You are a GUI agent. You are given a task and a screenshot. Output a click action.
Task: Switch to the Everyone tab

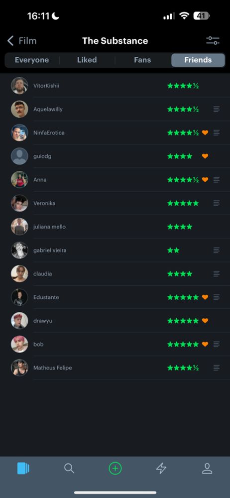coord(32,60)
